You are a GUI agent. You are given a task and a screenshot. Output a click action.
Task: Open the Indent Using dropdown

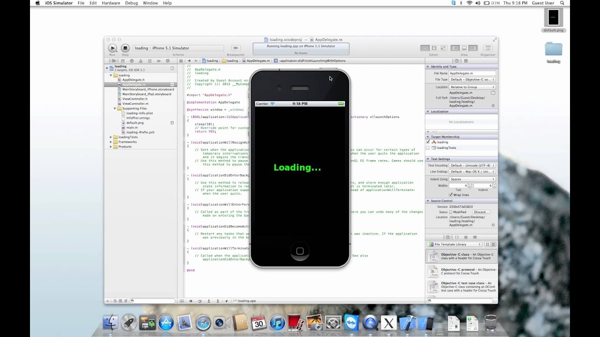(472, 179)
